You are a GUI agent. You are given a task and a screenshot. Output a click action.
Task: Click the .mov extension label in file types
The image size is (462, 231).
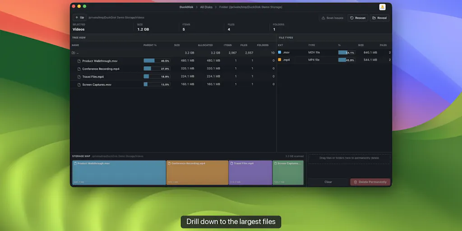point(286,52)
